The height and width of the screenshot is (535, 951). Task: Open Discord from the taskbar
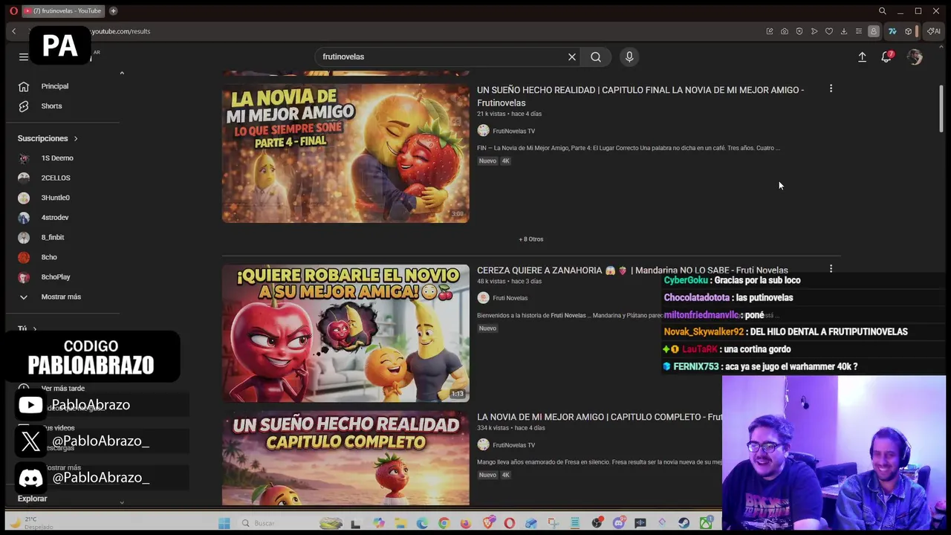[618, 523]
